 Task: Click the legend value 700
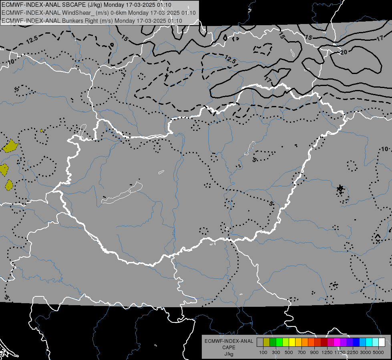click(302, 352)
